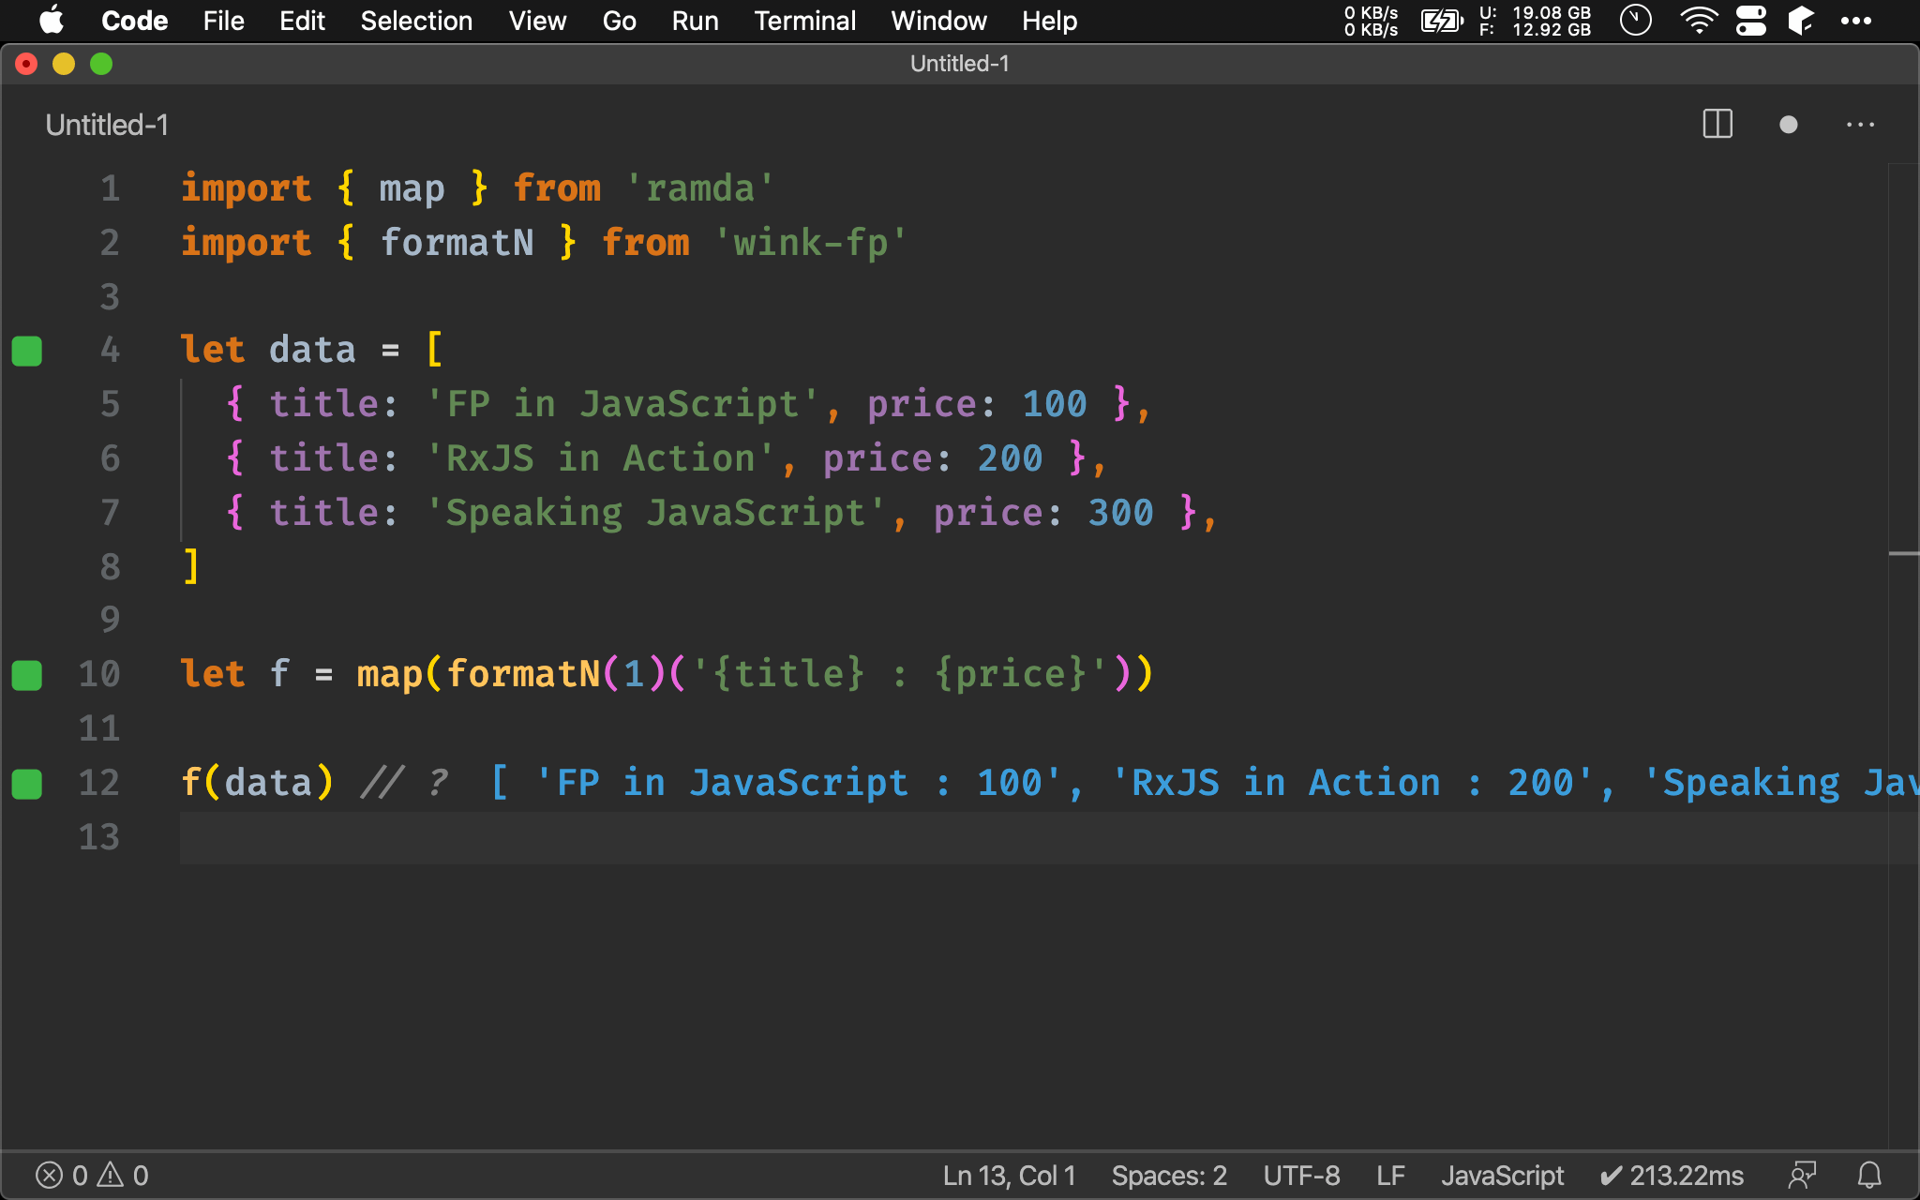Change end of line sequence LF
The width and height of the screenshot is (1920, 1200).
[x=1390, y=1176]
